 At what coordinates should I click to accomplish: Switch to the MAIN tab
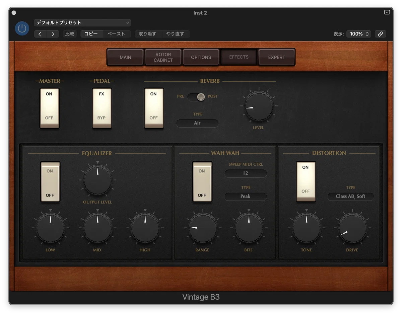click(126, 57)
